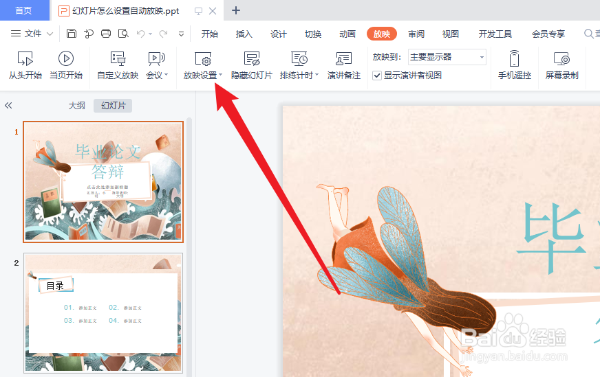Click 隐藏幻灯片 hide slide icon

252,59
